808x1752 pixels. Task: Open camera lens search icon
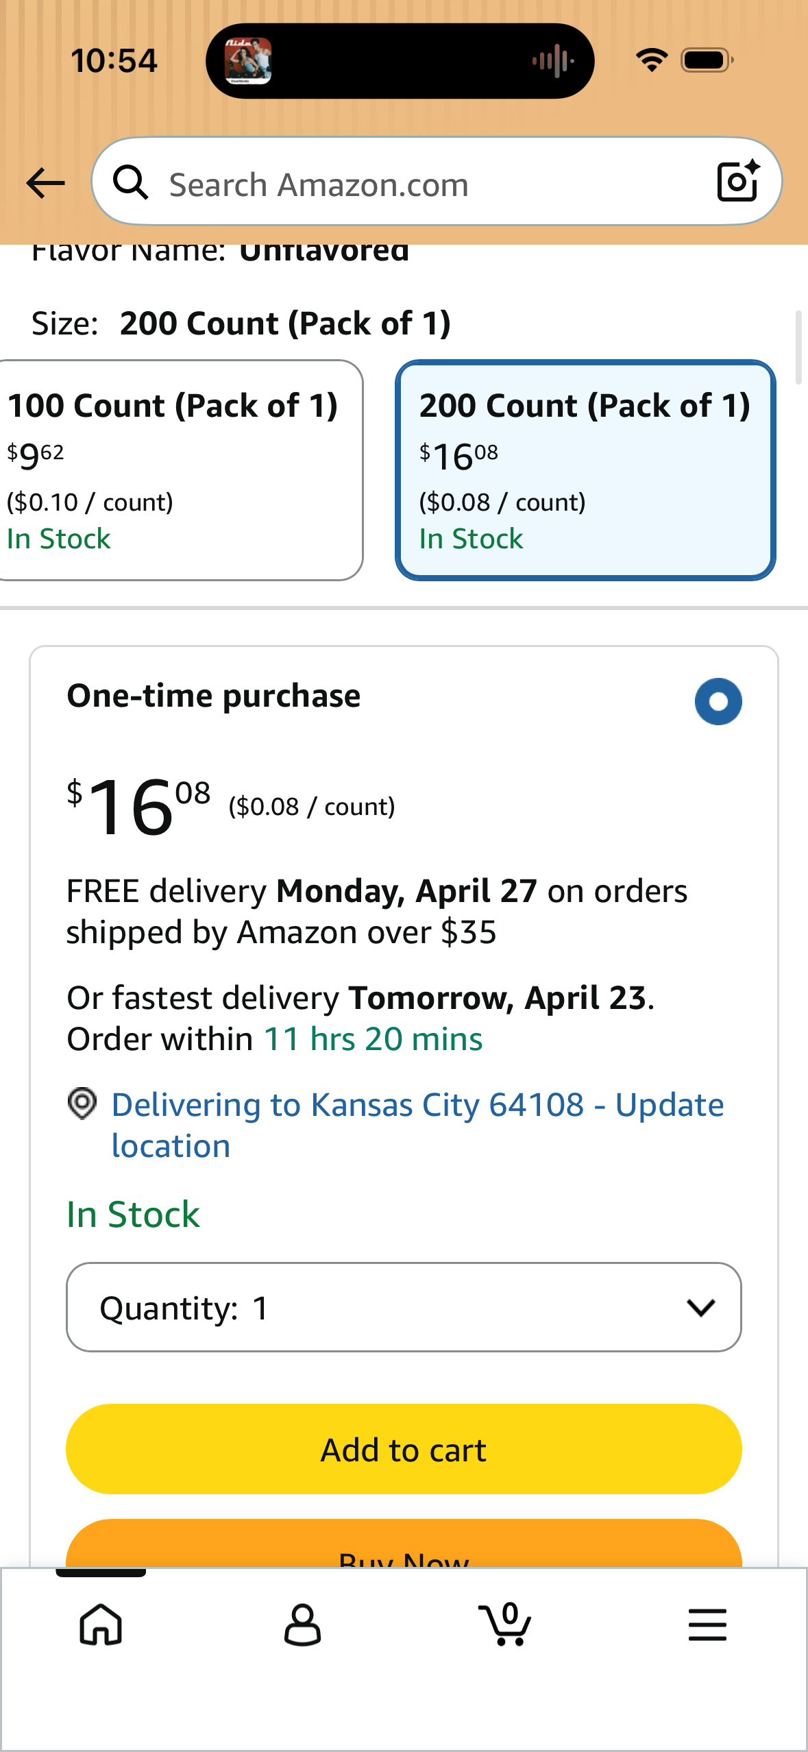click(x=737, y=182)
